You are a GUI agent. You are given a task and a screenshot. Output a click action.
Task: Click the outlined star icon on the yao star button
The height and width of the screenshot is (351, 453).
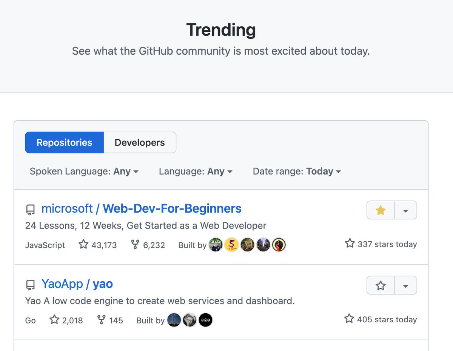point(380,285)
